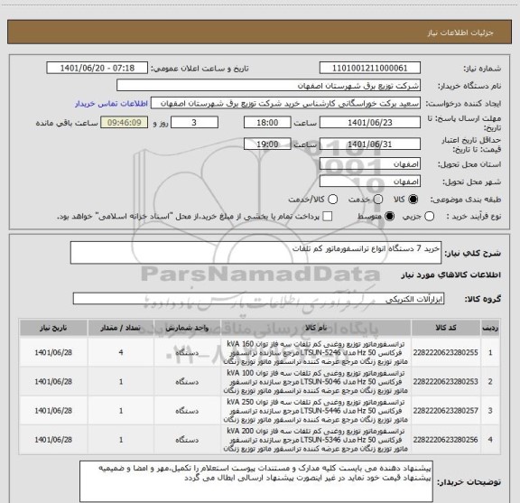
Task: Click the response deadline date 1401/06/23
Action: tap(370, 123)
